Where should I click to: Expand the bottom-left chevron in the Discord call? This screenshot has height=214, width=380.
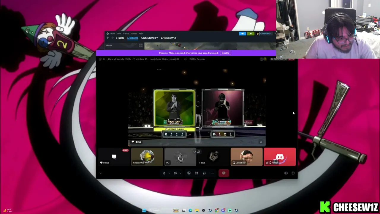tap(101, 173)
